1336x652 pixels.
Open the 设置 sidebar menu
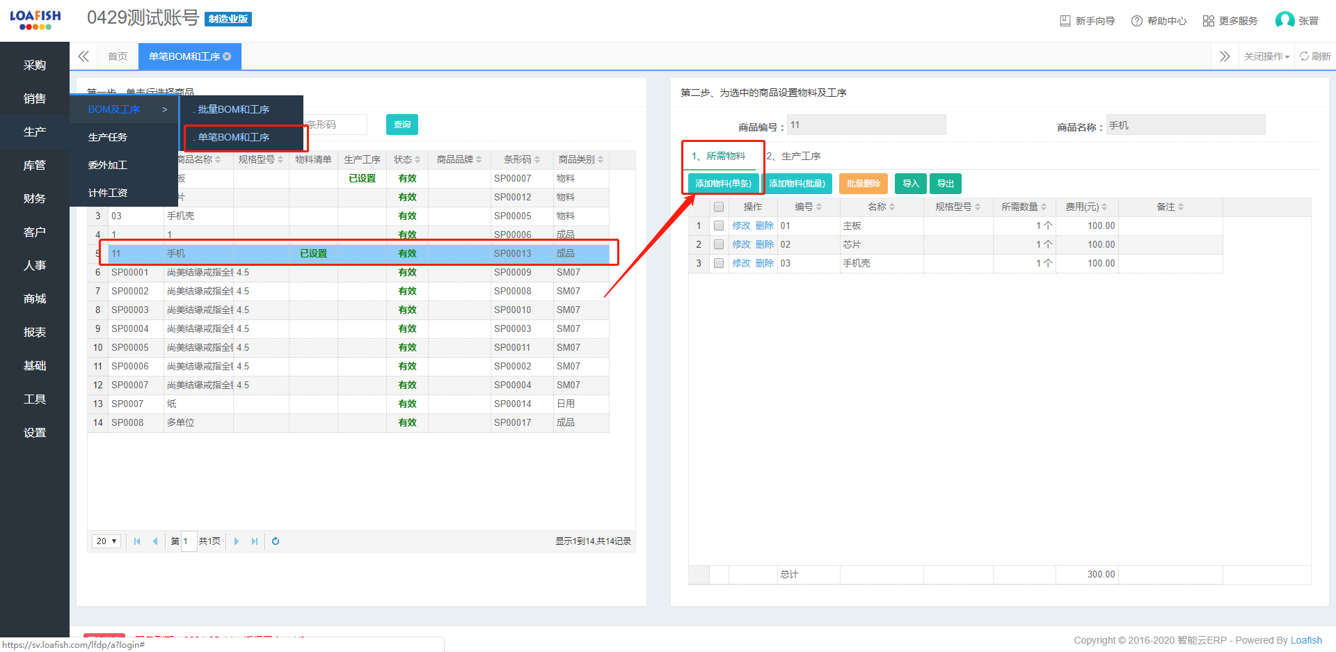[x=35, y=432]
